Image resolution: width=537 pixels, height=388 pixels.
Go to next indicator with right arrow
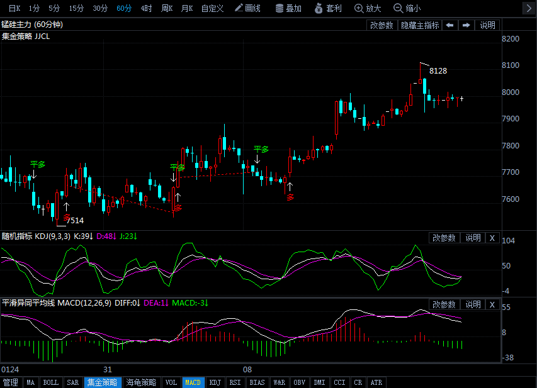466,25
